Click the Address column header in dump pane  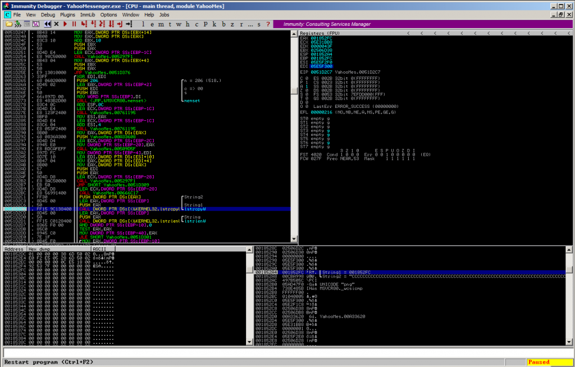pos(14,249)
